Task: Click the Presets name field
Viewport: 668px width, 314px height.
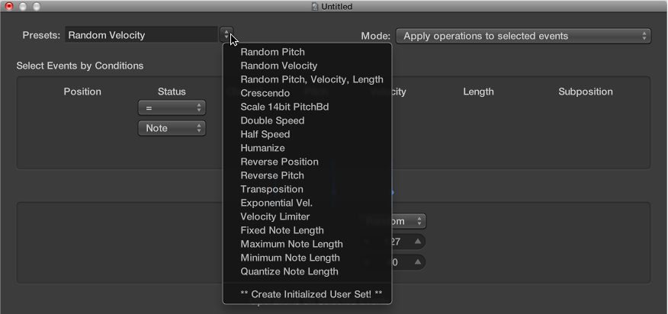Action: 141,35
